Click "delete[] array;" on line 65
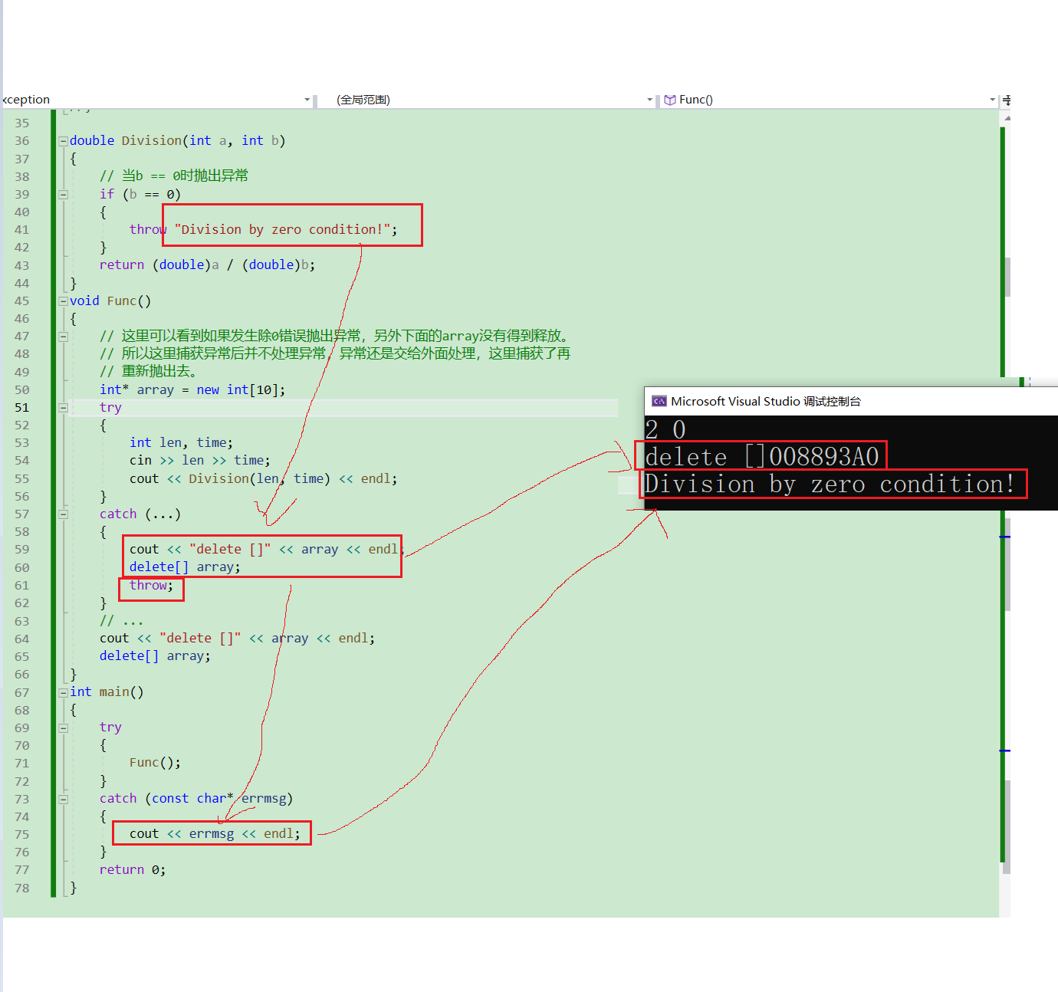 (x=155, y=656)
